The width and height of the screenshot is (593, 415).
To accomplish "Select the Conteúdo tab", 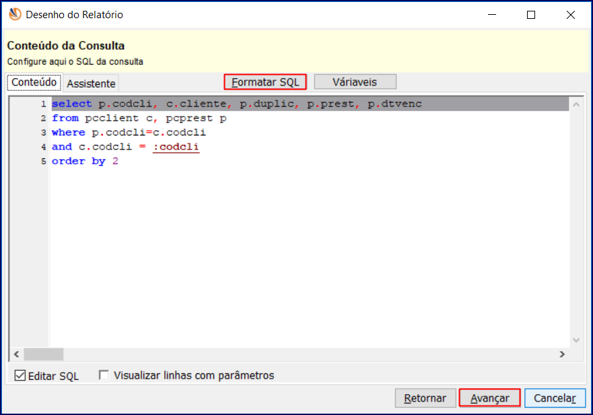I will click(33, 83).
